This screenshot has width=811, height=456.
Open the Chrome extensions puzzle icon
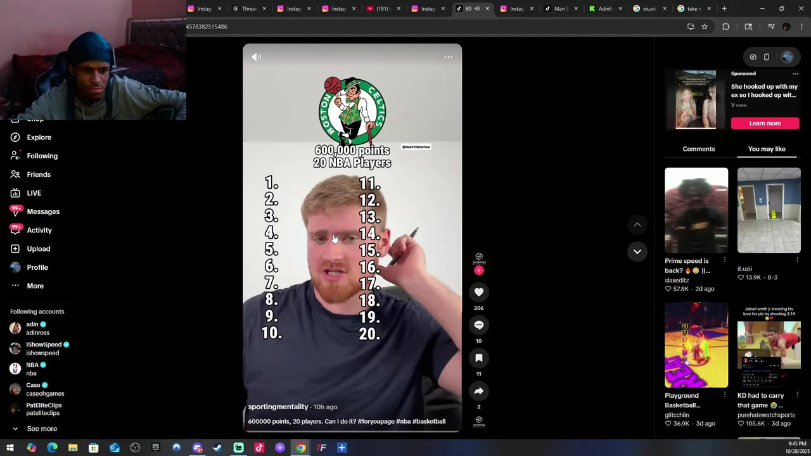coord(726,27)
